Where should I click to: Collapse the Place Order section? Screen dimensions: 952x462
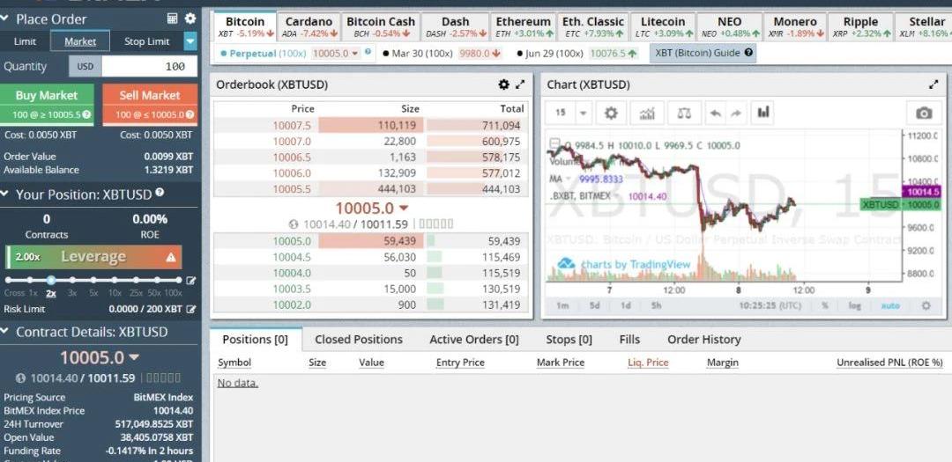point(5,18)
